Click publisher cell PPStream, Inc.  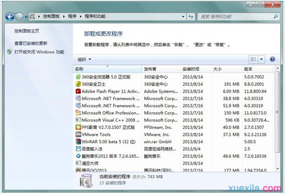[x=158, y=127]
